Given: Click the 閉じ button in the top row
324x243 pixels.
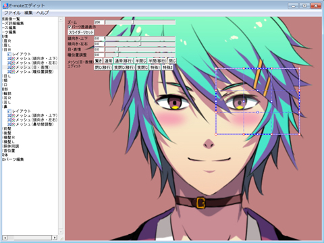Looking at the screenshot, I should 172,61.
